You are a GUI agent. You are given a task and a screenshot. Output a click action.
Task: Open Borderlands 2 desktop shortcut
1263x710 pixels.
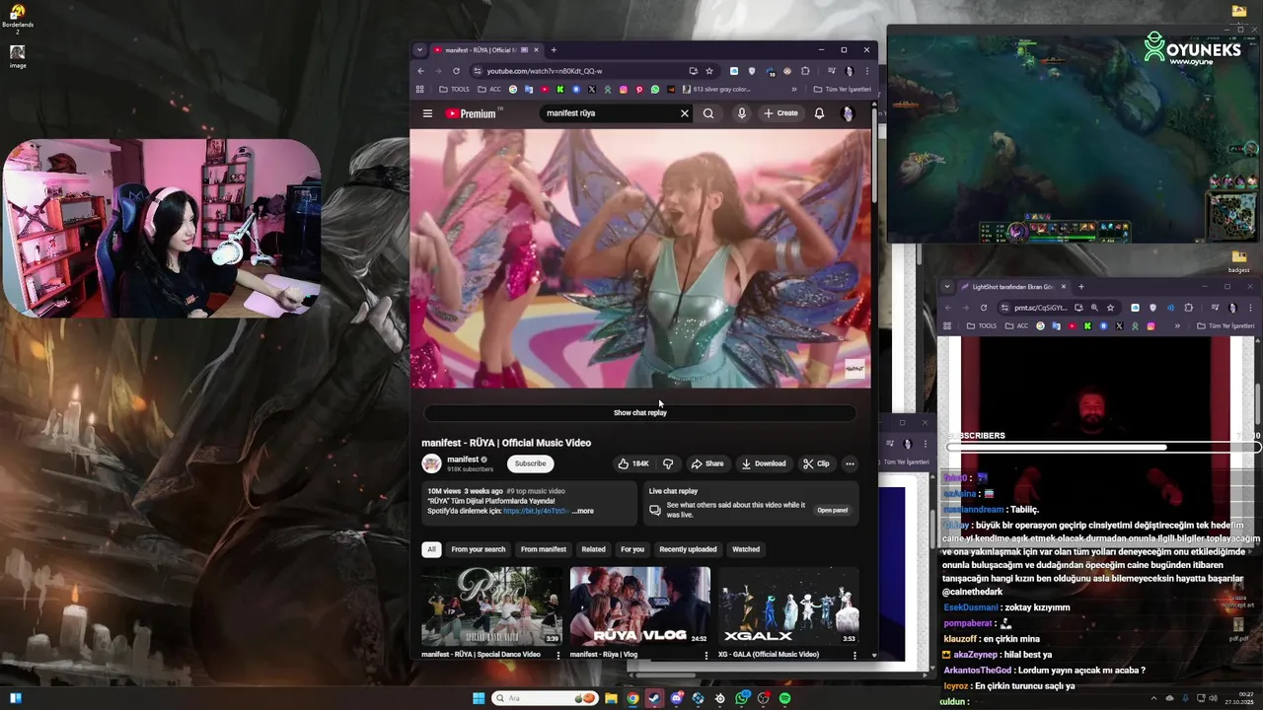point(18,18)
